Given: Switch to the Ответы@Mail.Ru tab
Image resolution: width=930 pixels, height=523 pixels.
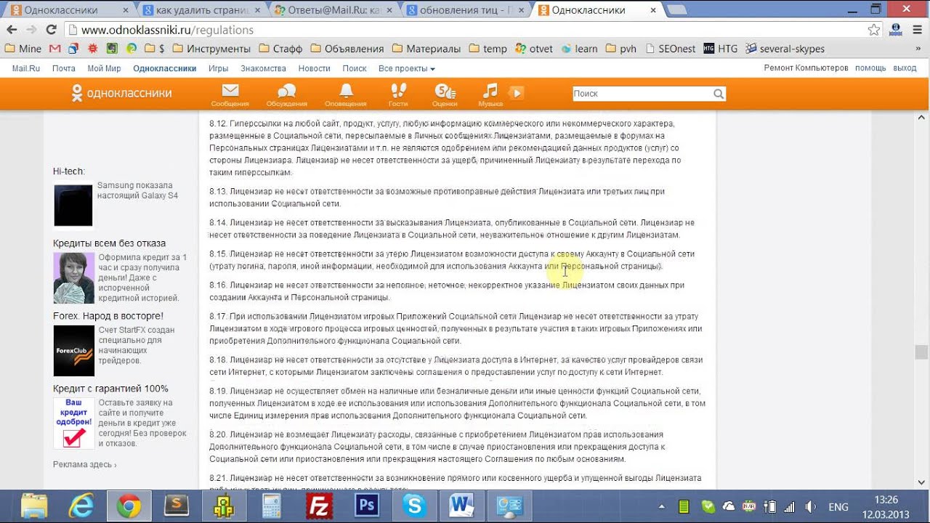Looking at the screenshot, I should point(332,10).
